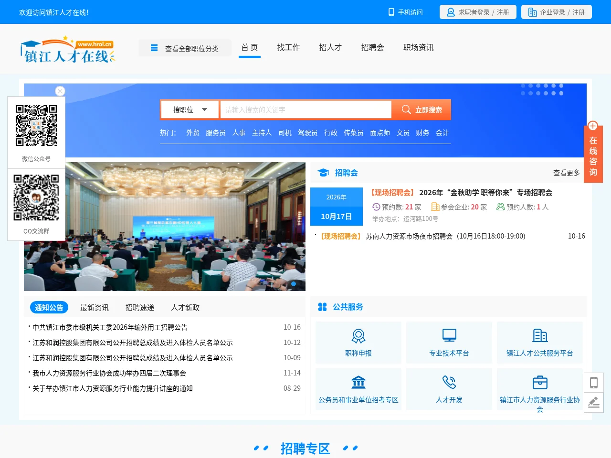
Task: Click the QQ group QR code
Action: pos(36,198)
